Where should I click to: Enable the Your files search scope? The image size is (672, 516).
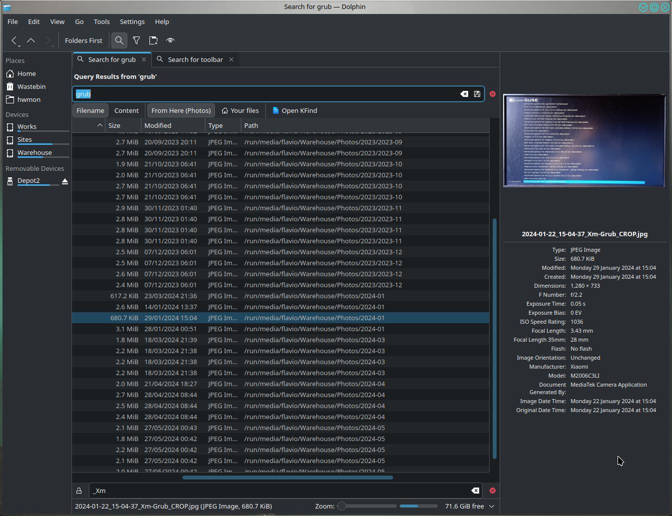pos(240,110)
